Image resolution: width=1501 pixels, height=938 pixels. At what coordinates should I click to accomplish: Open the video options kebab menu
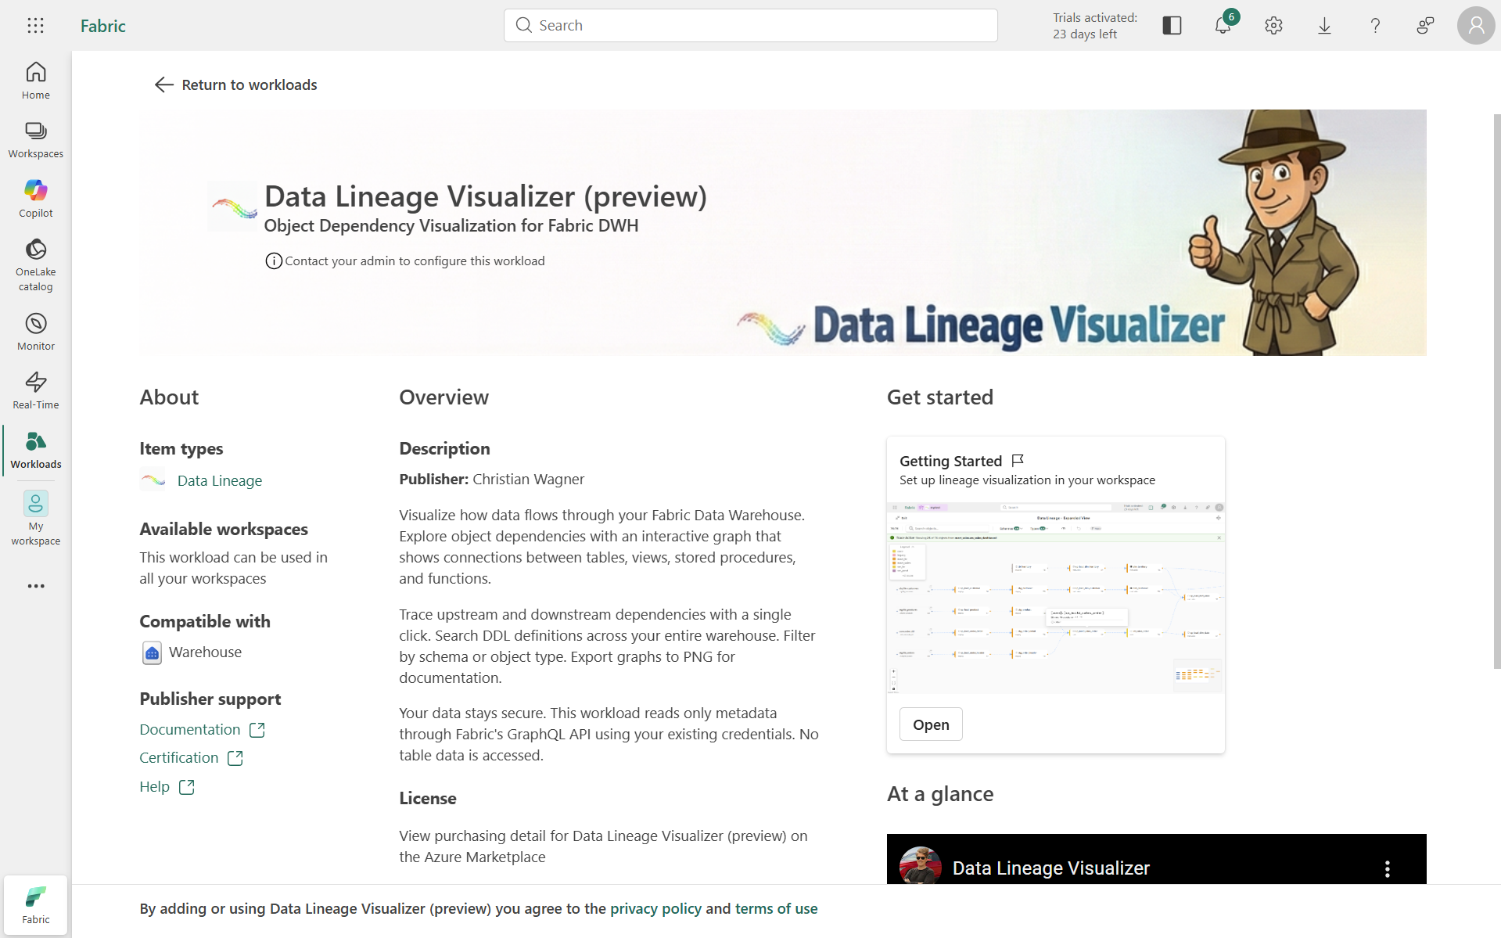click(x=1388, y=868)
